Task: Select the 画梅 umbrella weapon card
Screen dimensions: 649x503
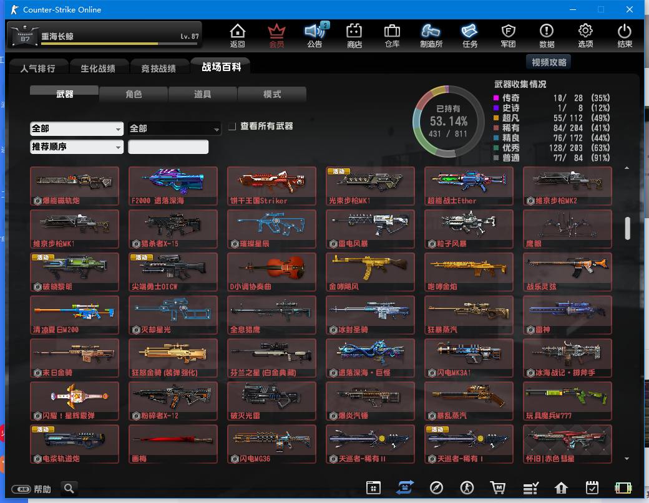Action: (173, 444)
